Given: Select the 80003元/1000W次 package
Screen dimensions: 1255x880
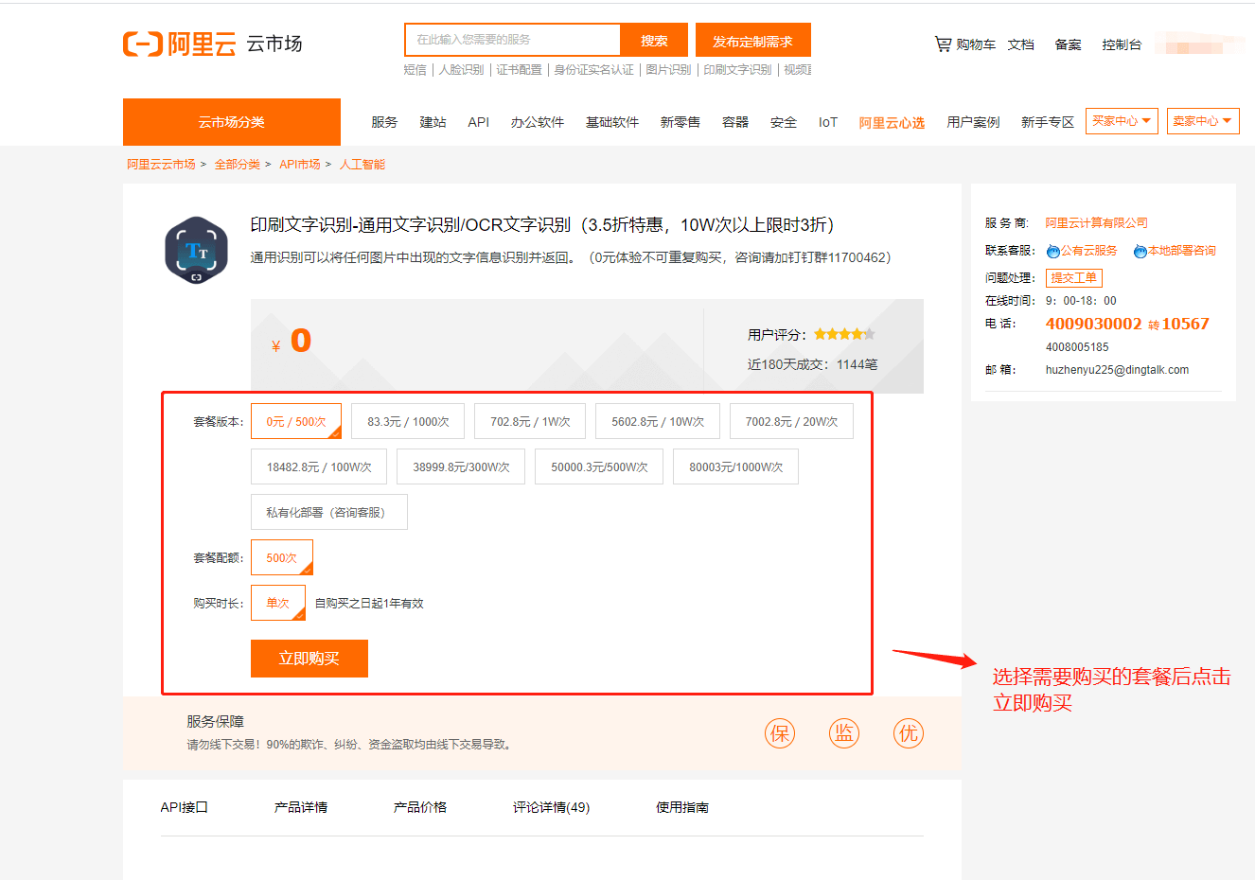Looking at the screenshot, I should click(735, 466).
